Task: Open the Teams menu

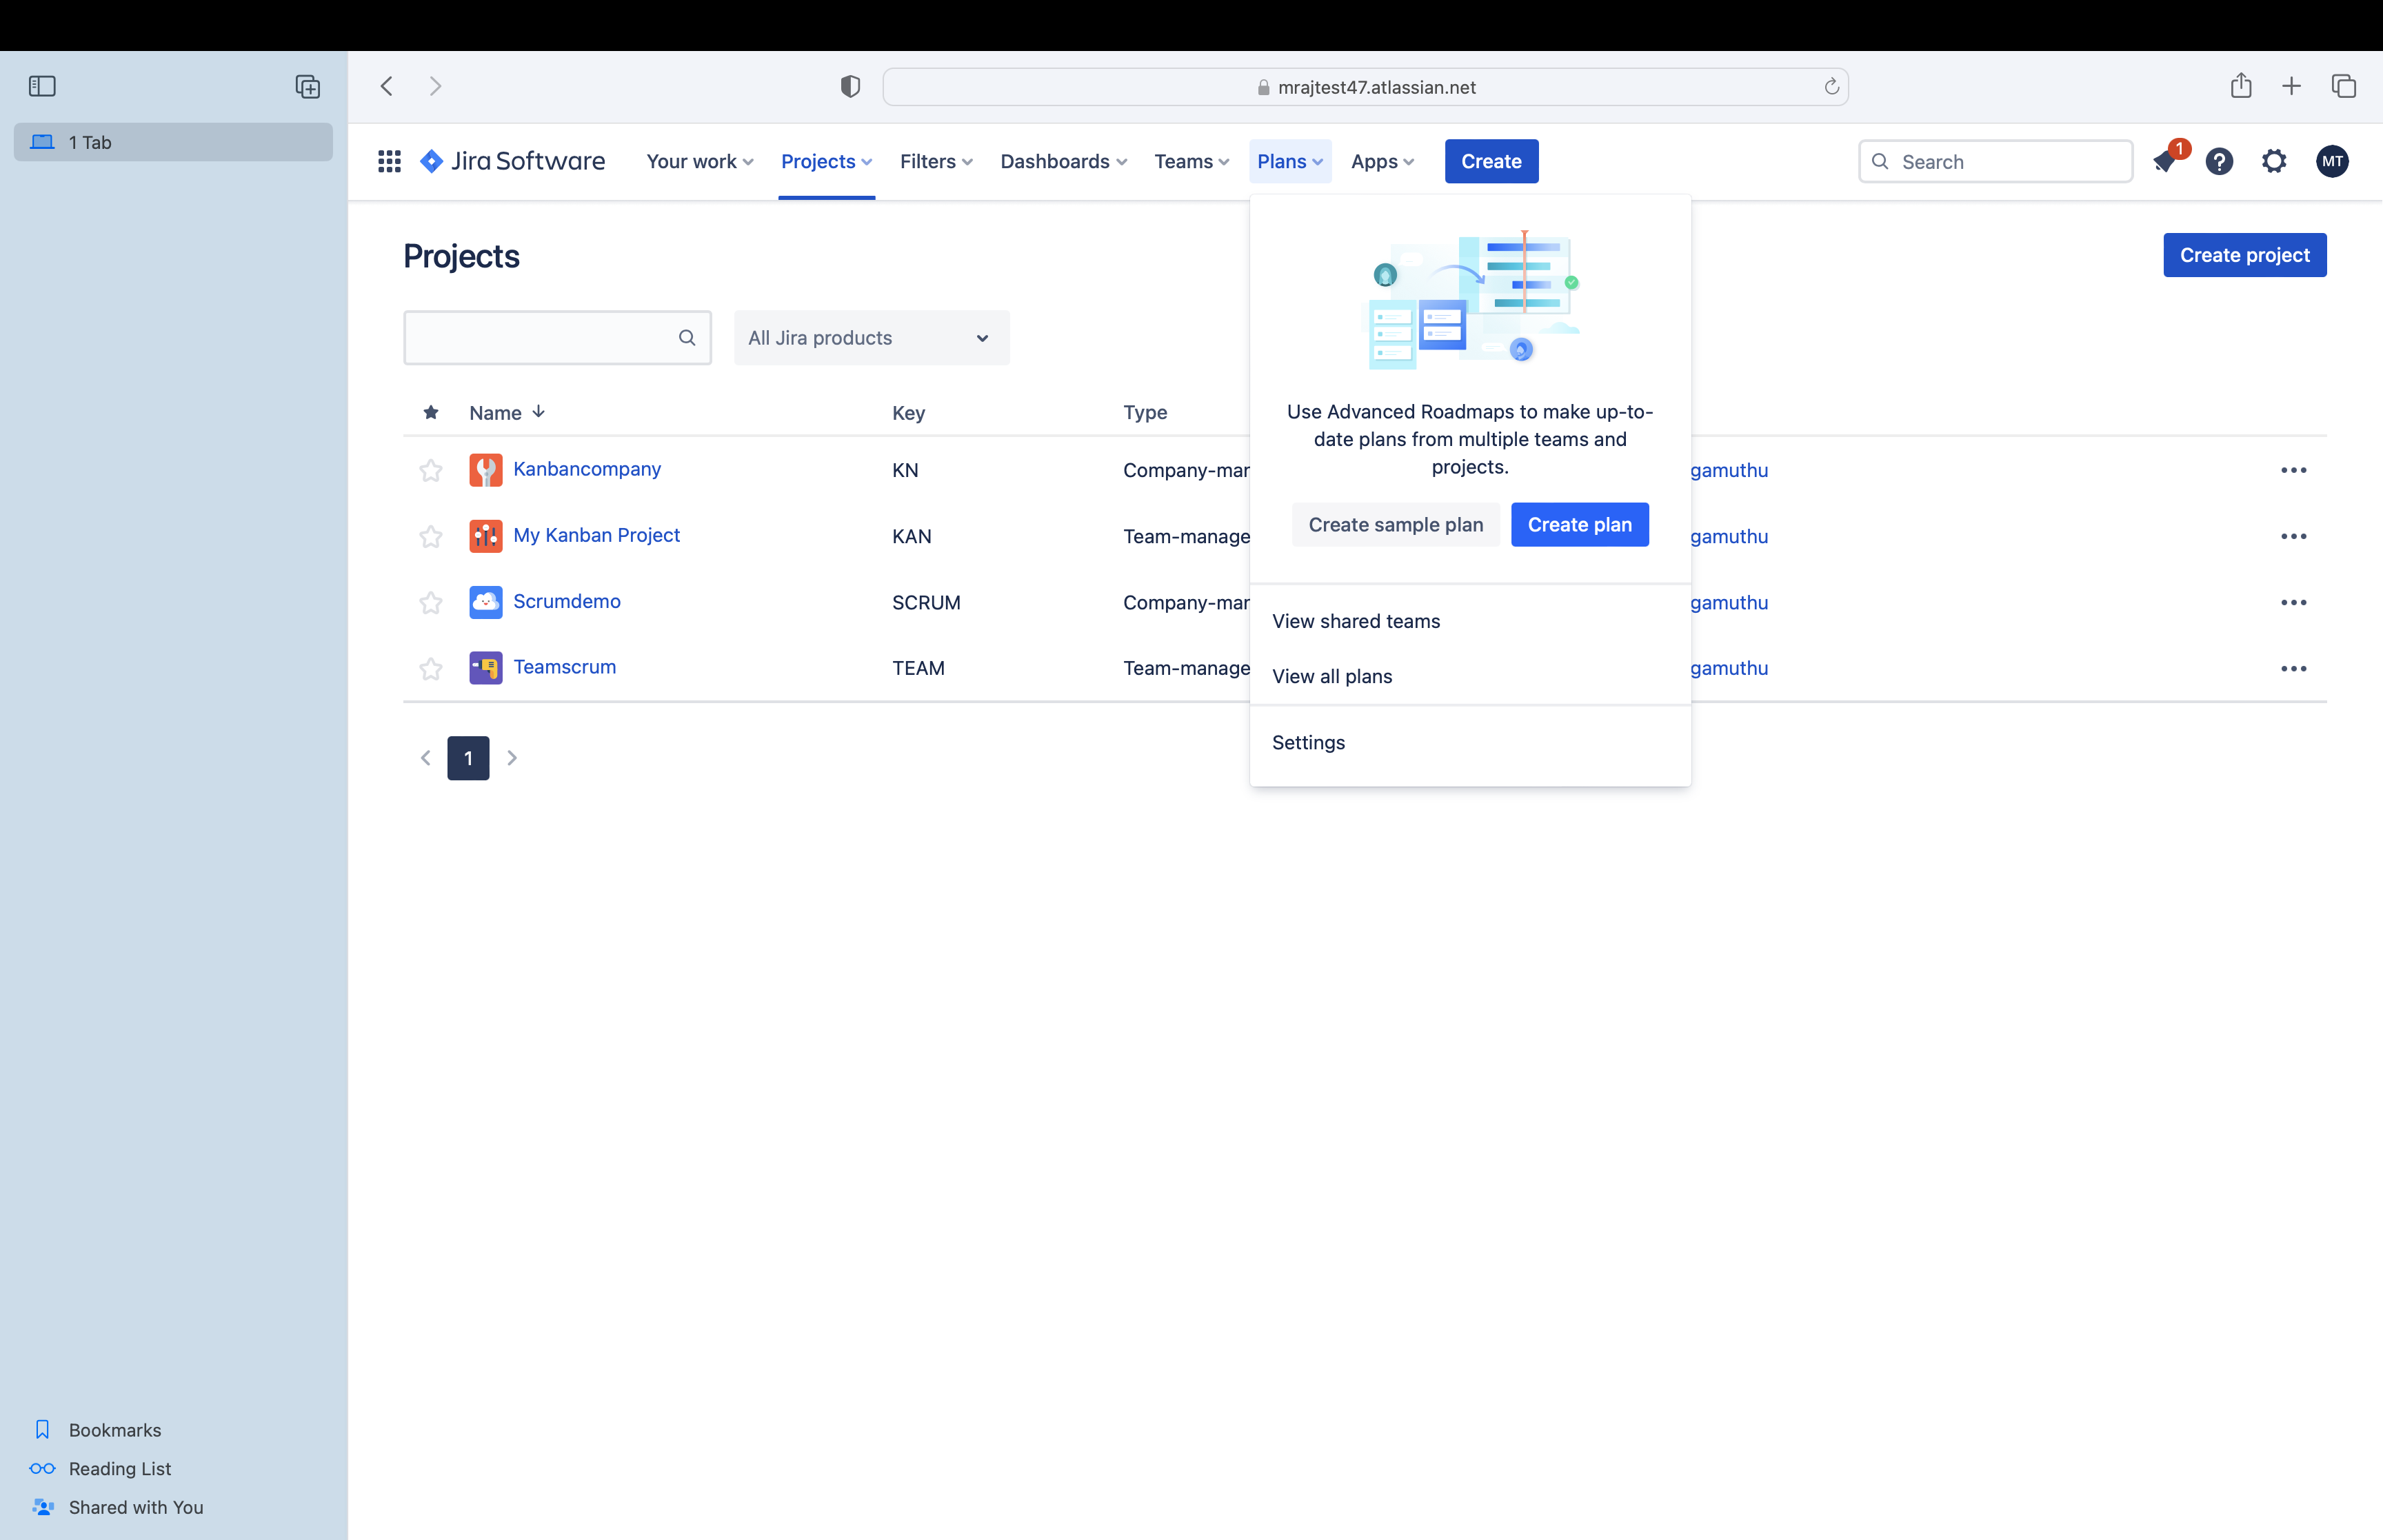Action: 1190,161
